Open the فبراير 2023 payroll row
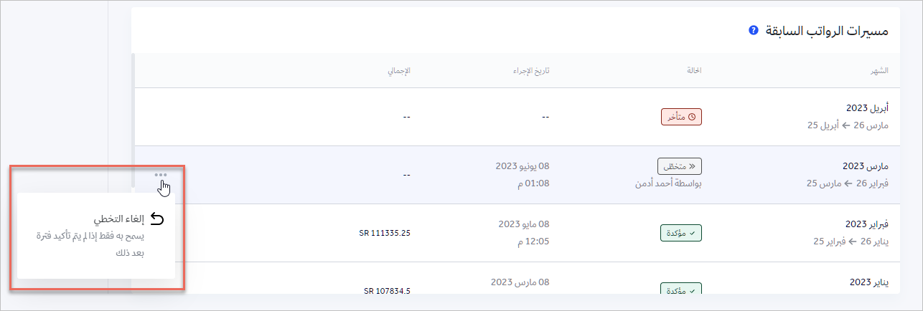The height and width of the screenshot is (311, 923). click(x=867, y=224)
